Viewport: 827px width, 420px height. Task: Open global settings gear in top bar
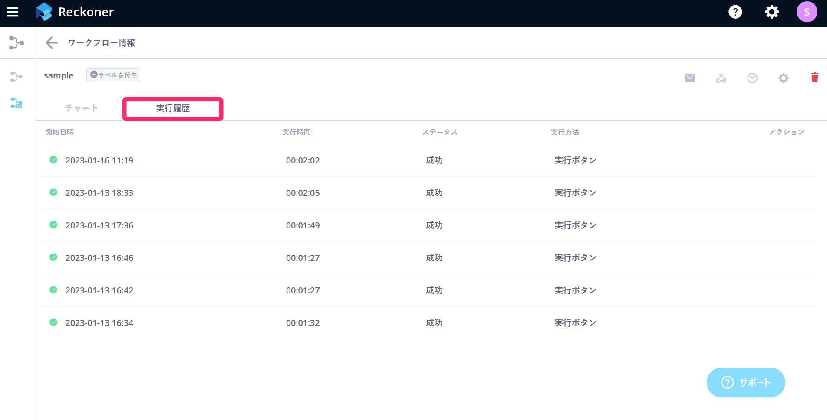(x=771, y=12)
